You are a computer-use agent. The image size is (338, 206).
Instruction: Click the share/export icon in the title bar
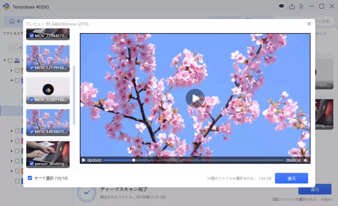pyautogui.click(x=292, y=6)
